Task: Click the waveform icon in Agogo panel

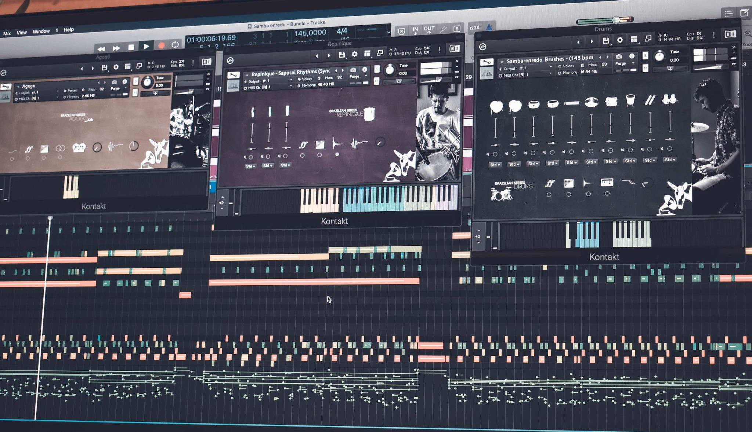Action: point(115,147)
